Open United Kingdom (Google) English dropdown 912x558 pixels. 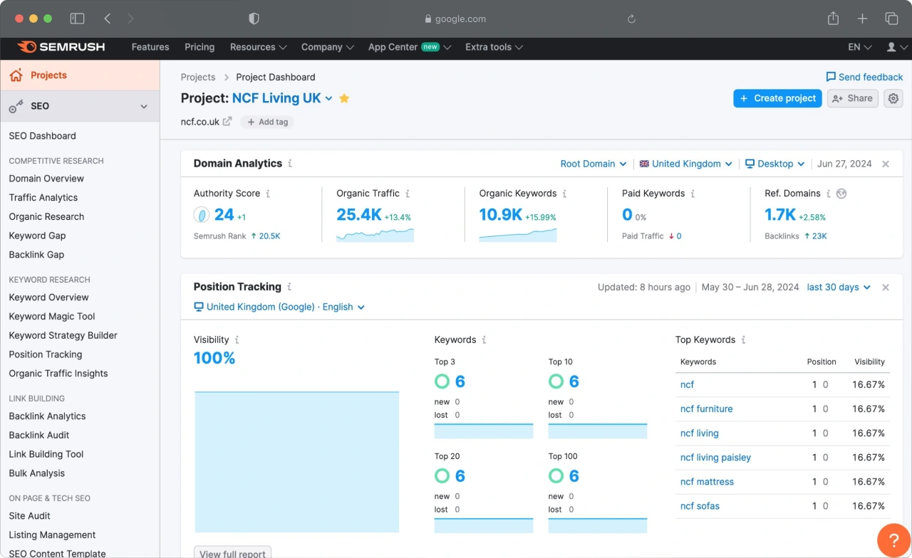point(279,307)
